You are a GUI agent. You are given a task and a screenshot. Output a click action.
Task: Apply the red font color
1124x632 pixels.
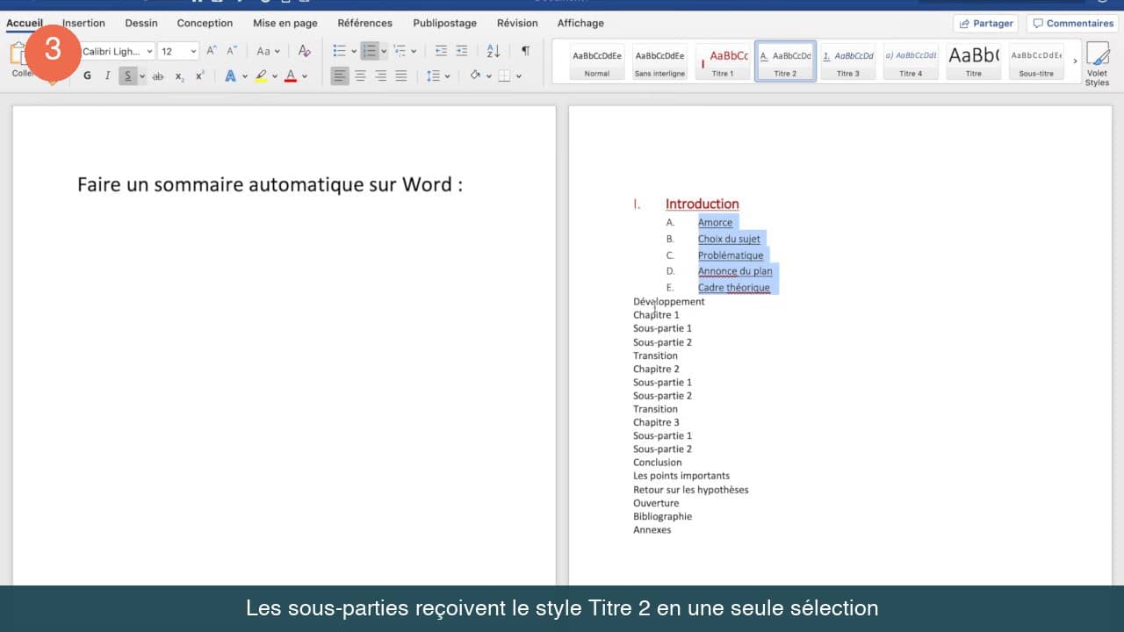(291, 76)
